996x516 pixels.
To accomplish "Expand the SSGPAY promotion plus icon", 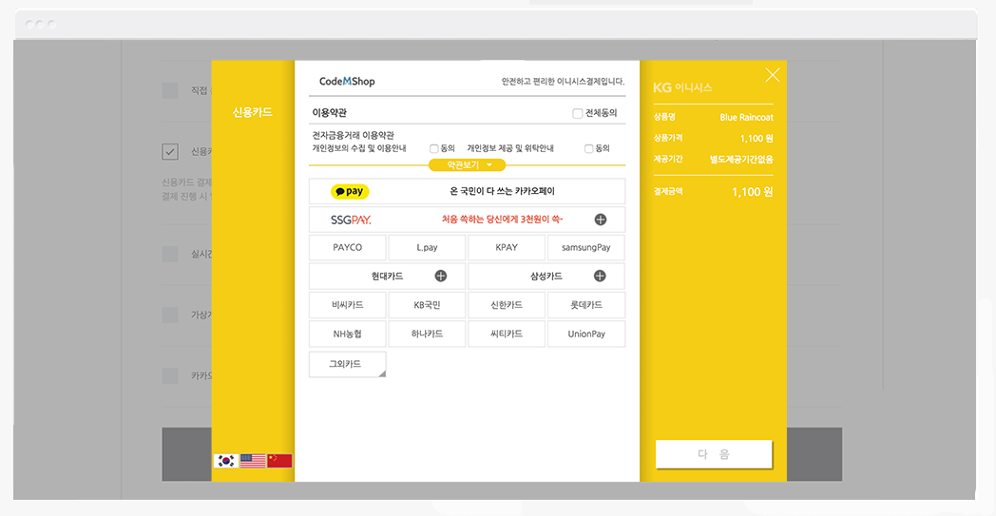I will (x=601, y=220).
